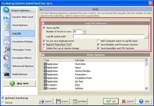Viewport: 154px width, 106px height.
Task: Open the Advanced Options page
Action: point(23,66)
